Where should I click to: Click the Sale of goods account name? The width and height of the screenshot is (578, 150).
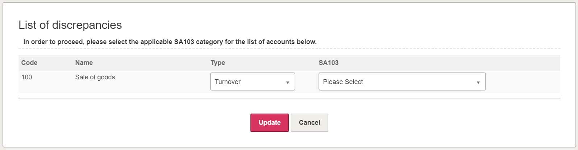point(95,77)
